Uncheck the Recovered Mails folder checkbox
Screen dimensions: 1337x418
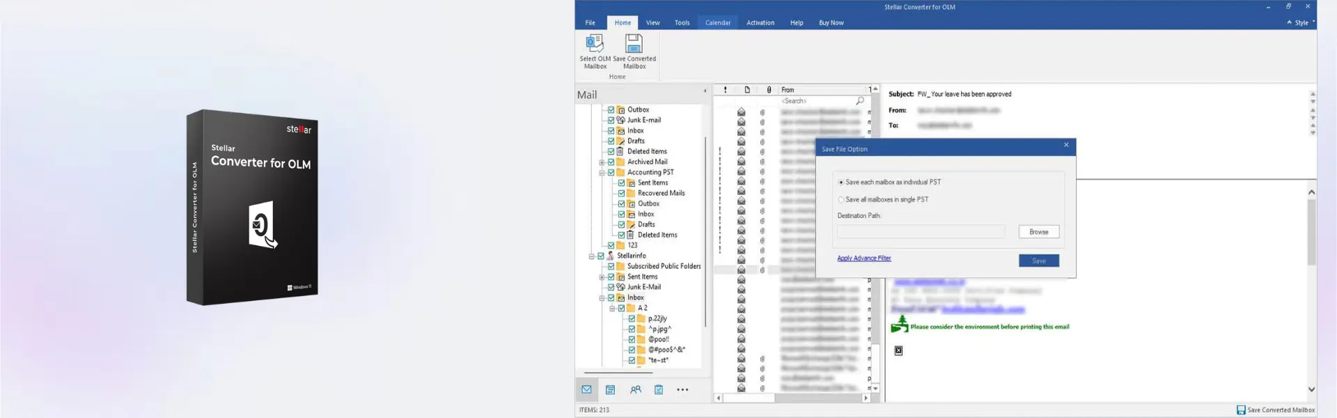pyautogui.click(x=622, y=193)
